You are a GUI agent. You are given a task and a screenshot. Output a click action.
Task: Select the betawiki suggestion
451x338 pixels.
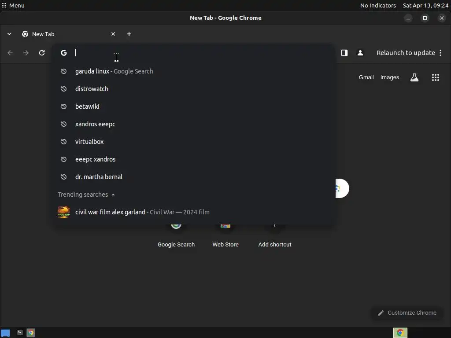coord(193,107)
